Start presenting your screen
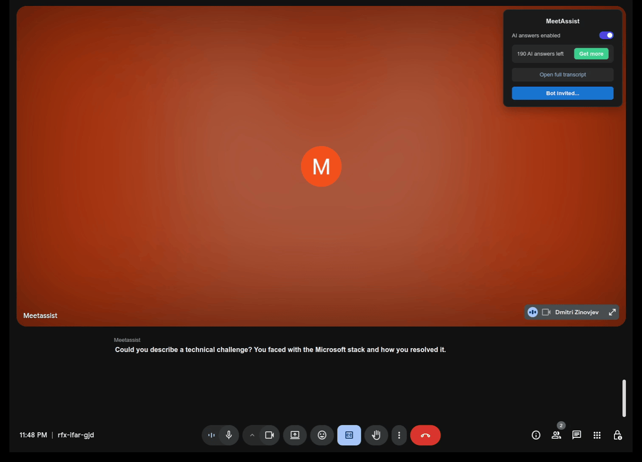 point(295,435)
